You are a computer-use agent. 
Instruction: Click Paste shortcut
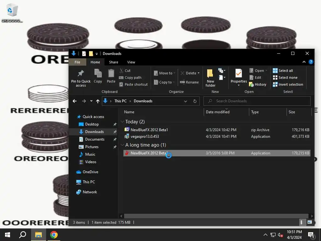[134, 84]
